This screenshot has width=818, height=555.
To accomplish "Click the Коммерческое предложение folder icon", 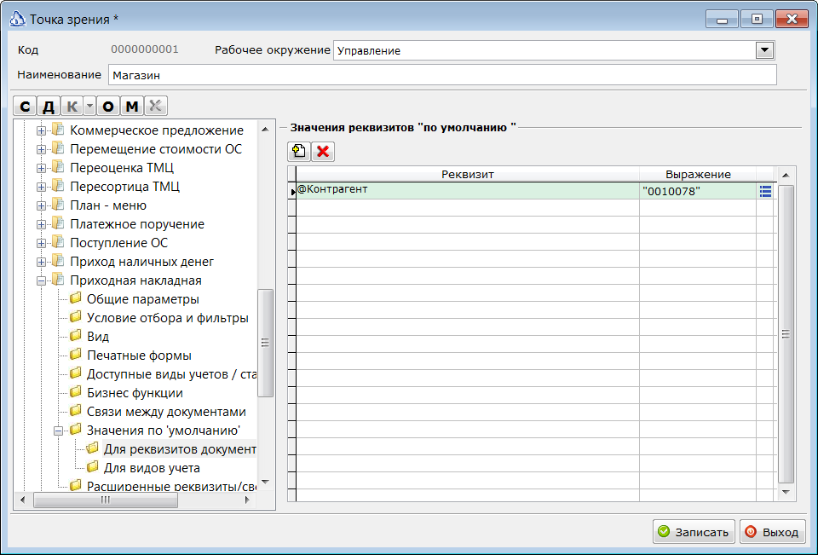I will (57, 130).
